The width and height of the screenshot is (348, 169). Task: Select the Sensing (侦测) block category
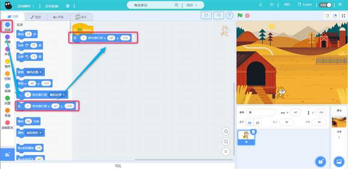pos(7,88)
